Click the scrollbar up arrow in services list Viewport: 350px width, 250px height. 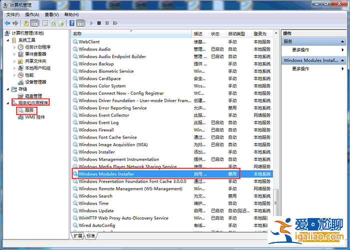276,33
